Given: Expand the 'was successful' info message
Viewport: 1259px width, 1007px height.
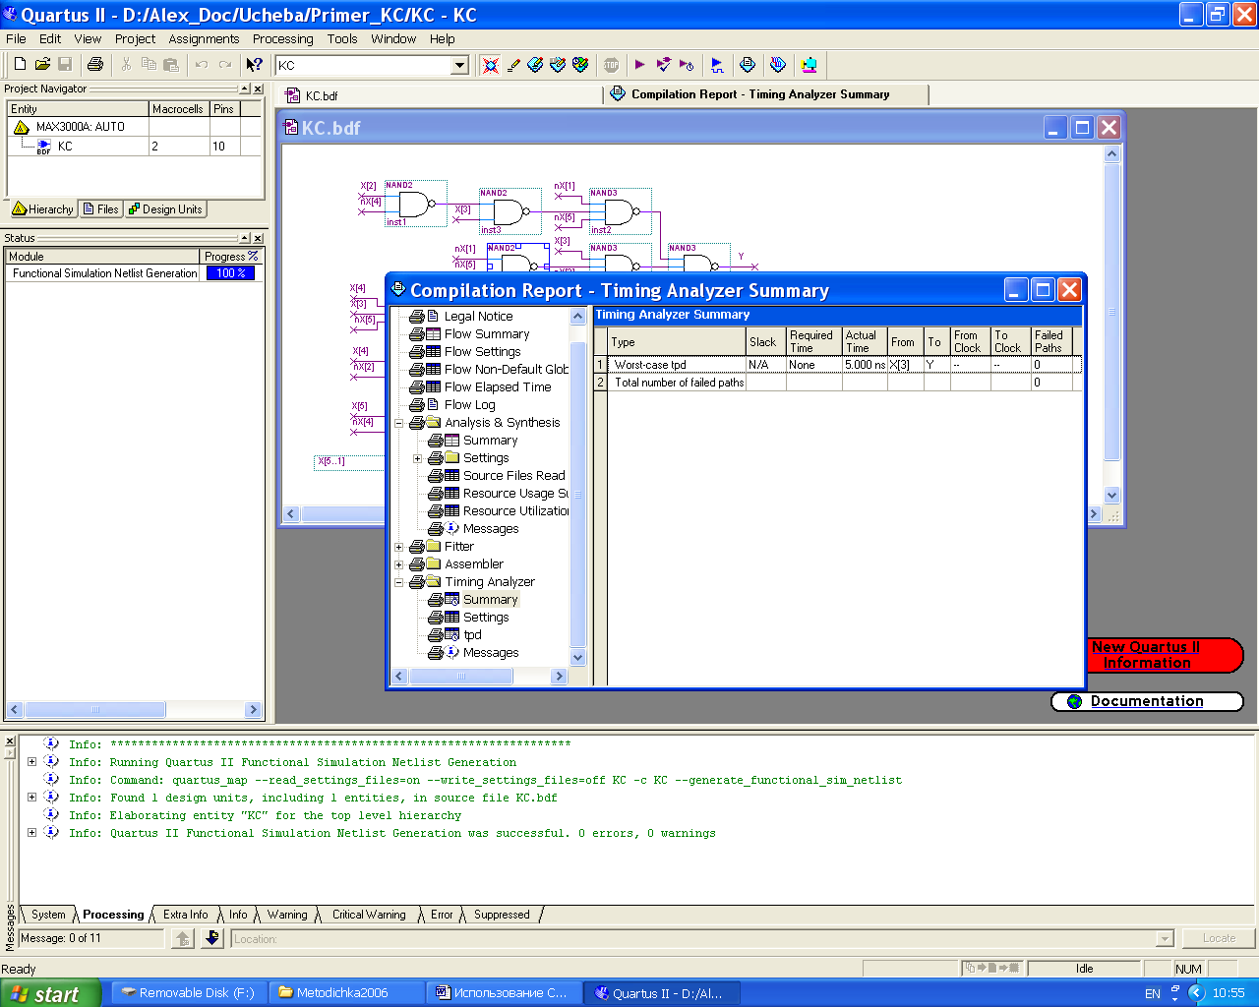Looking at the screenshot, I should click(x=32, y=833).
